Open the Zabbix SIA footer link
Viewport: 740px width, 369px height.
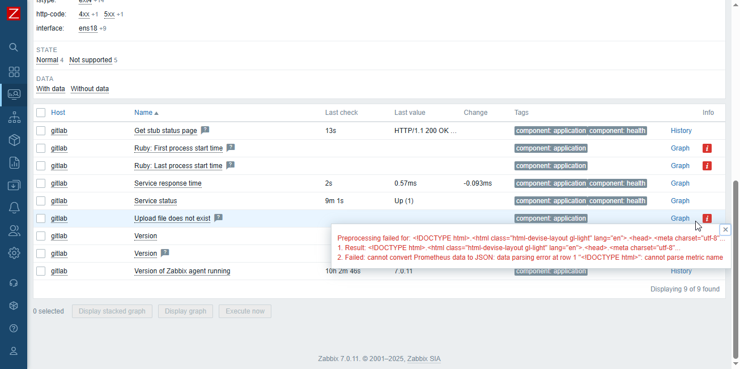(x=424, y=359)
